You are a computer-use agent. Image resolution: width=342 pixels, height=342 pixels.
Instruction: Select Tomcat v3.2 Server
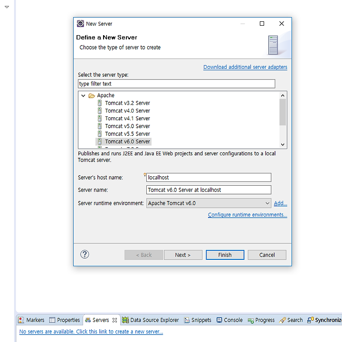[127, 103]
